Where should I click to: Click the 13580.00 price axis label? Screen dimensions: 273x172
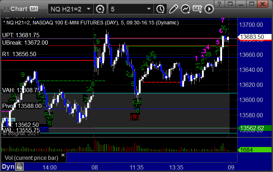pyautogui.click(x=251, y=115)
